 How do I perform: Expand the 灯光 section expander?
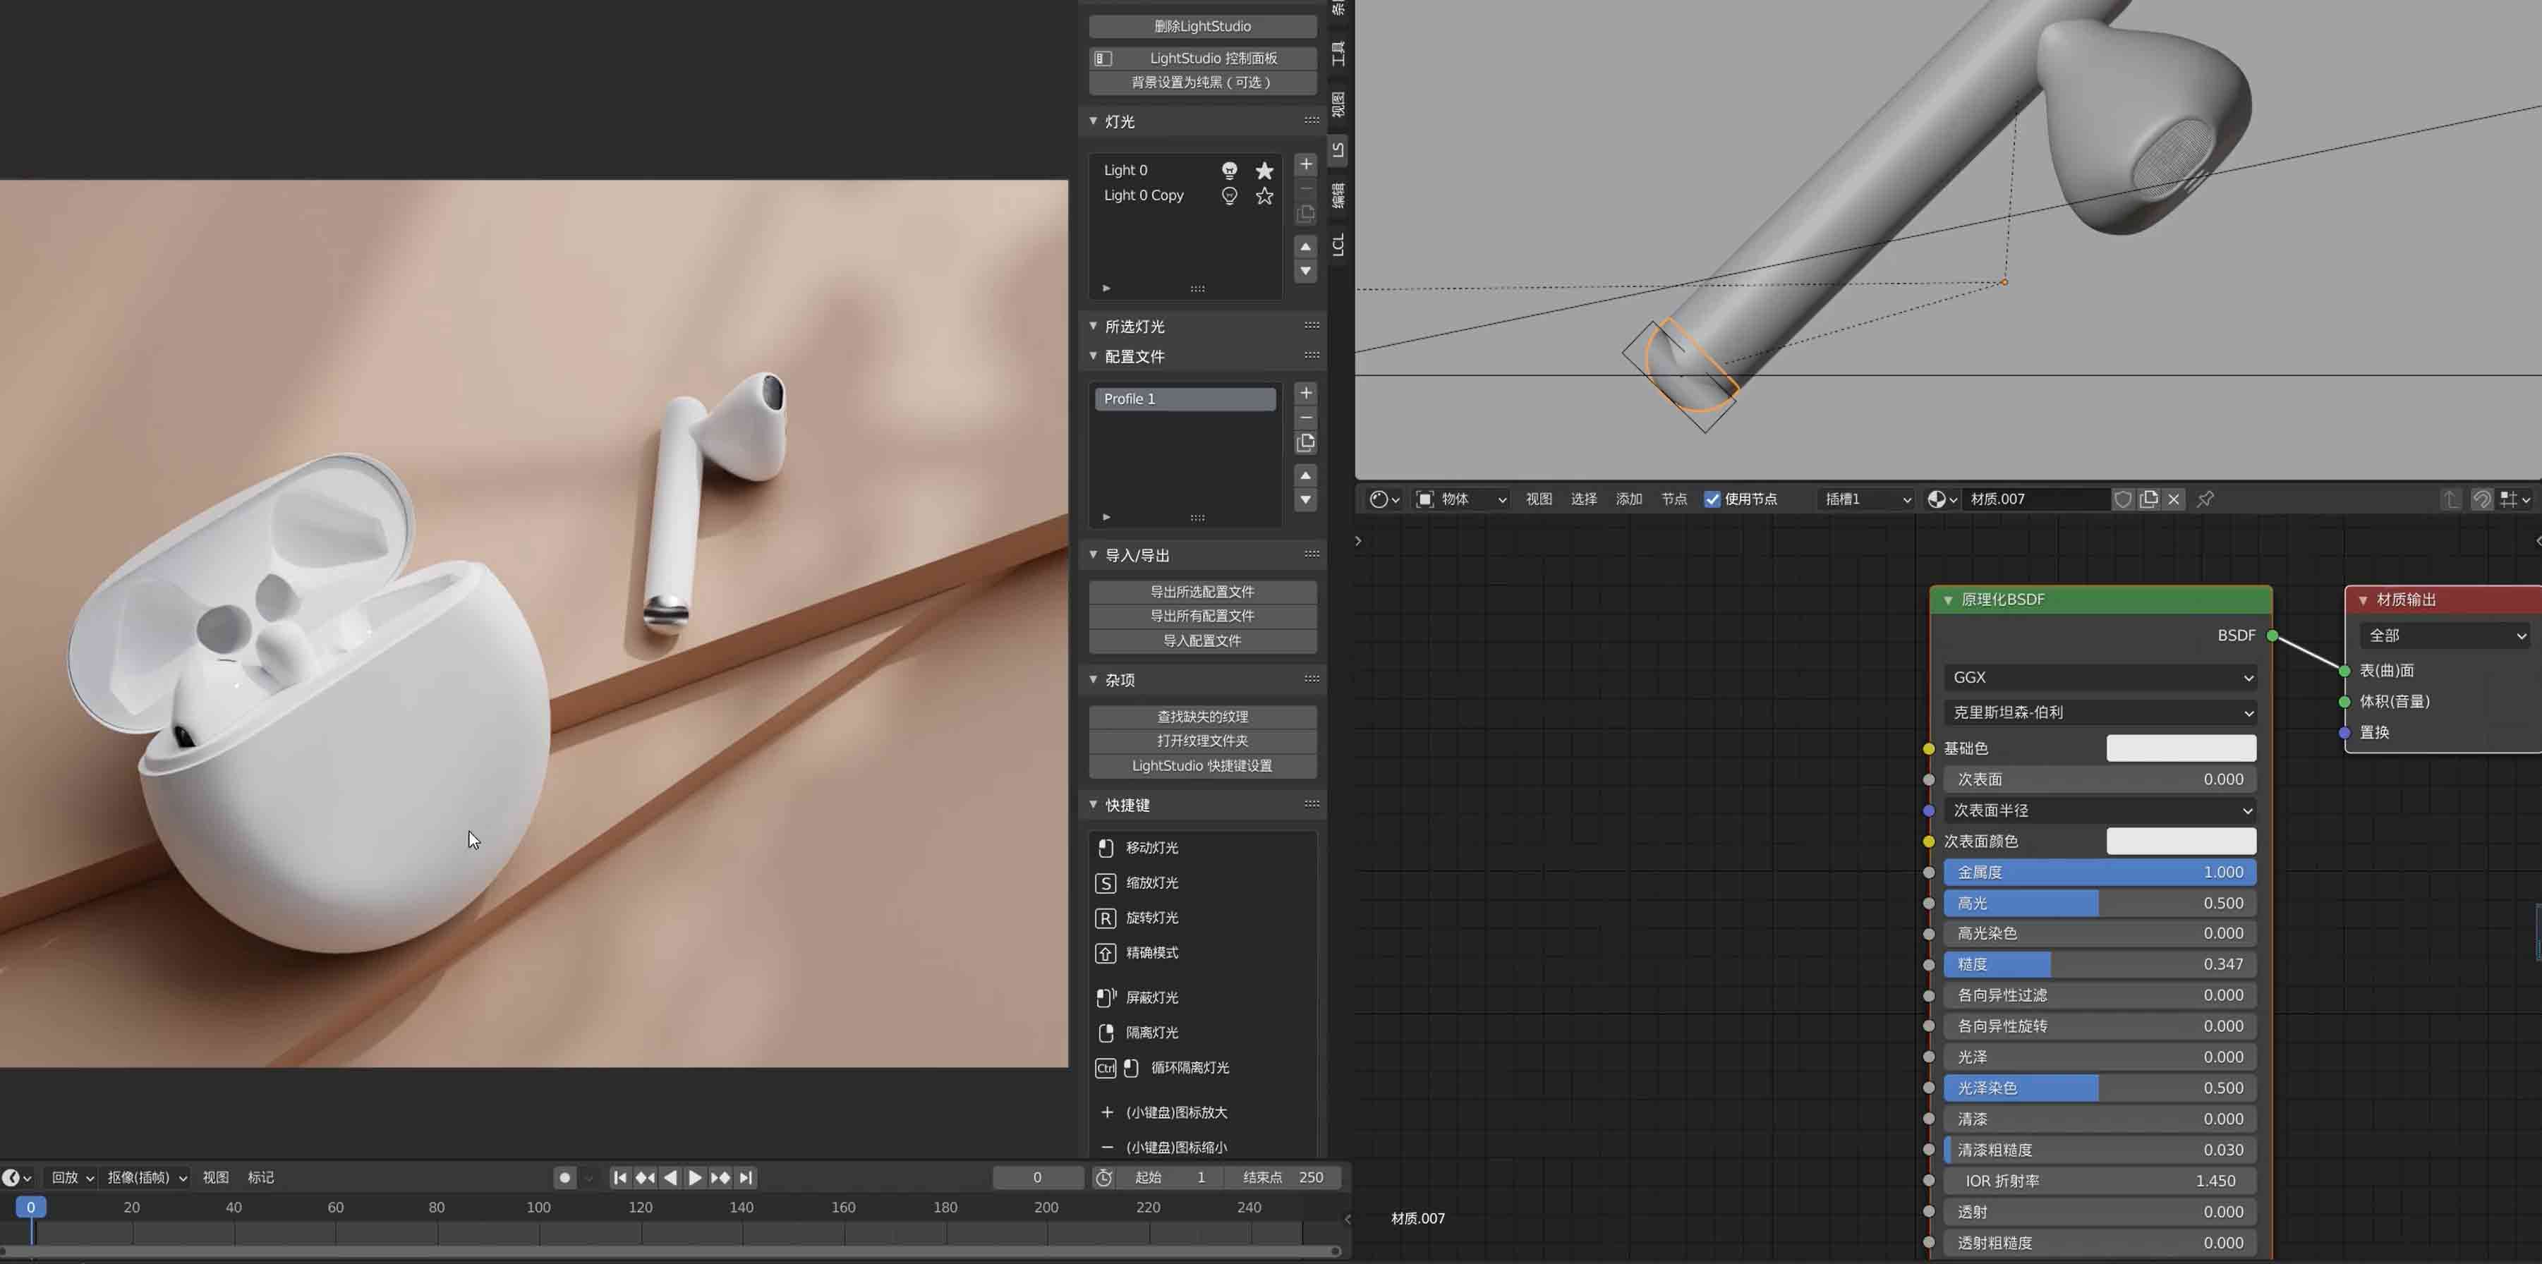coord(1094,120)
